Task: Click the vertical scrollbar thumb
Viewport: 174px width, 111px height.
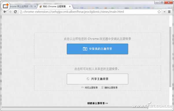Action: (x=171, y=57)
